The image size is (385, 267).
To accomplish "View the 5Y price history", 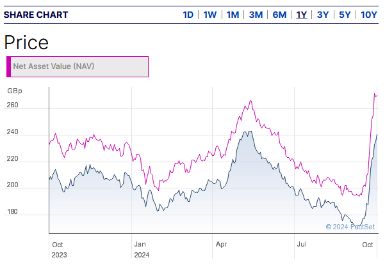I will [345, 15].
